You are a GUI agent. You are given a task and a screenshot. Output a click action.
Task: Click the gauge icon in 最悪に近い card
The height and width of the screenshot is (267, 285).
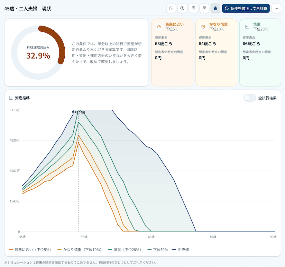click(159, 27)
